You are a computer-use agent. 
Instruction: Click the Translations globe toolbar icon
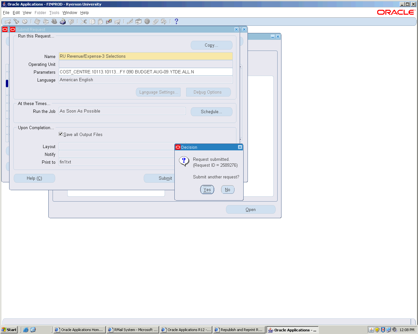[x=147, y=22]
